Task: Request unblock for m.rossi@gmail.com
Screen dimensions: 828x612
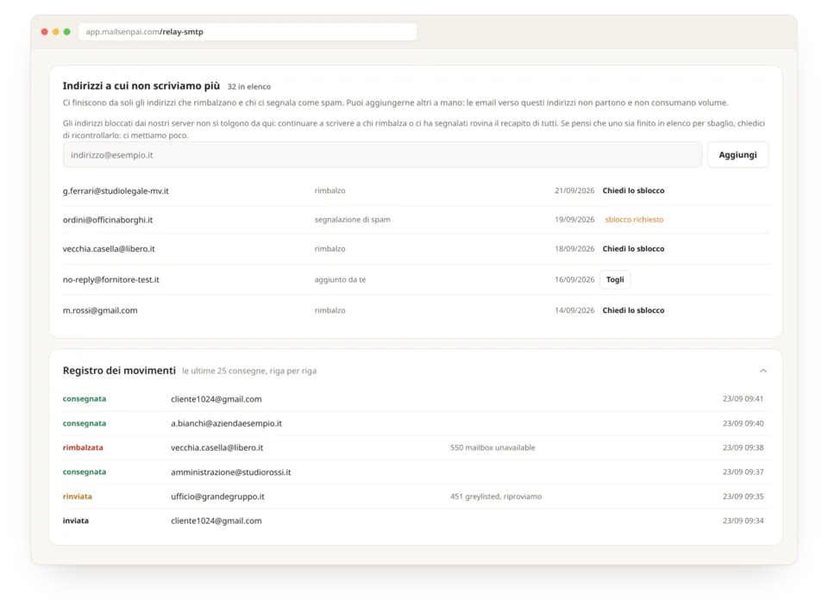Action: point(633,310)
